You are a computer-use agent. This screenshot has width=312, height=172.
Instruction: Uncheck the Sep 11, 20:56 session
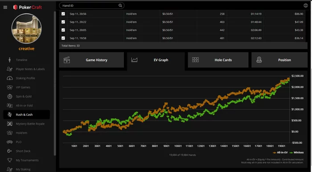point(63,14)
